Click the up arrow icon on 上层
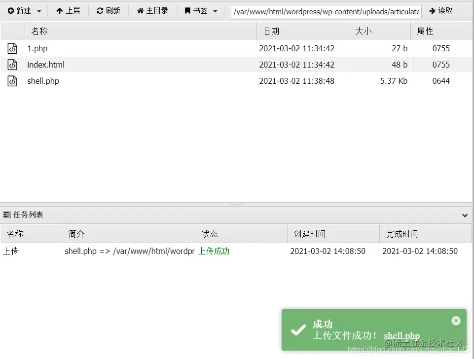 tap(60, 11)
